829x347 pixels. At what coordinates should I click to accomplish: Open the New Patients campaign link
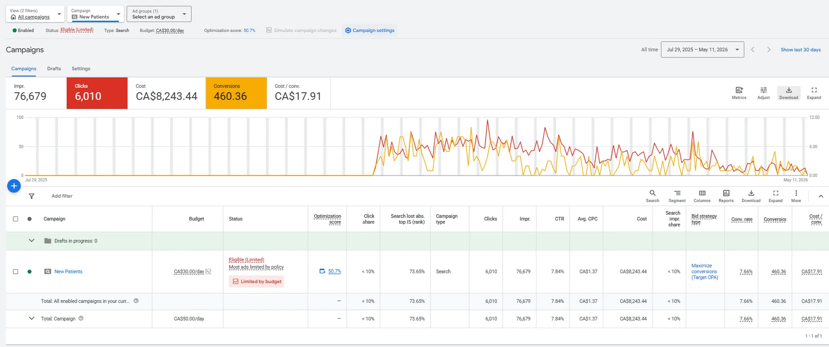coord(68,272)
